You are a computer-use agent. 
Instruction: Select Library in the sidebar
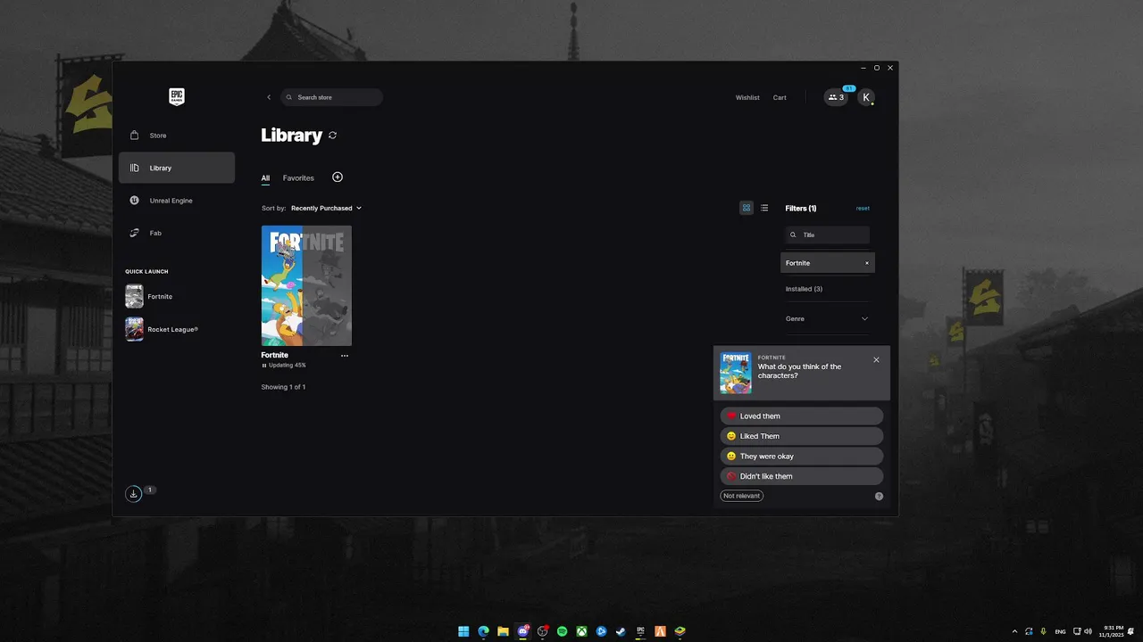point(177,168)
